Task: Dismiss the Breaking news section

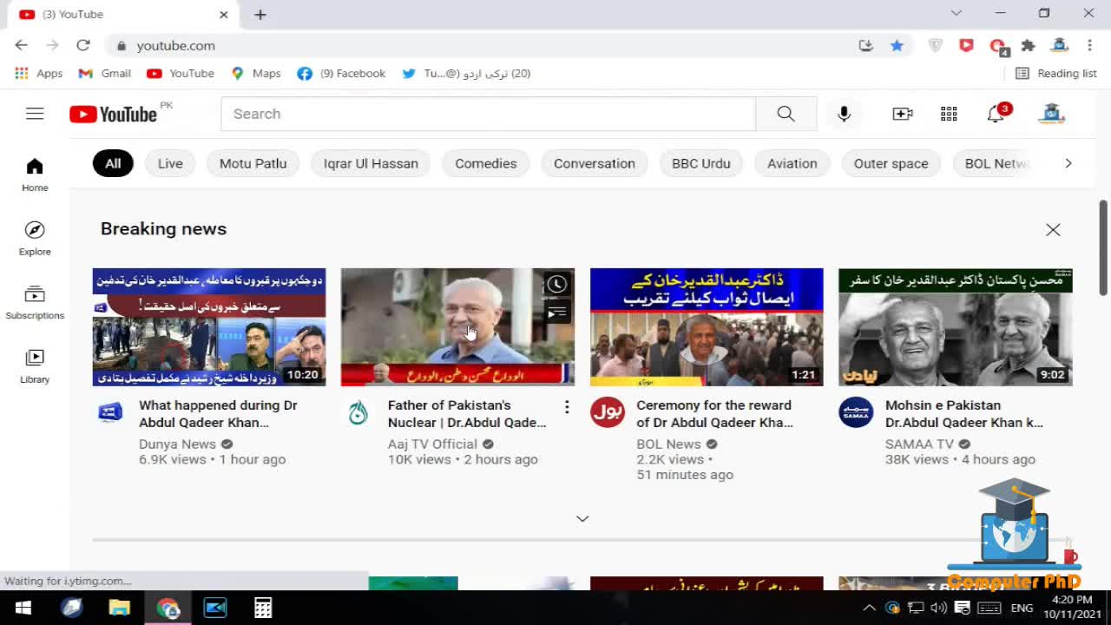Action: tap(1053, 230)
